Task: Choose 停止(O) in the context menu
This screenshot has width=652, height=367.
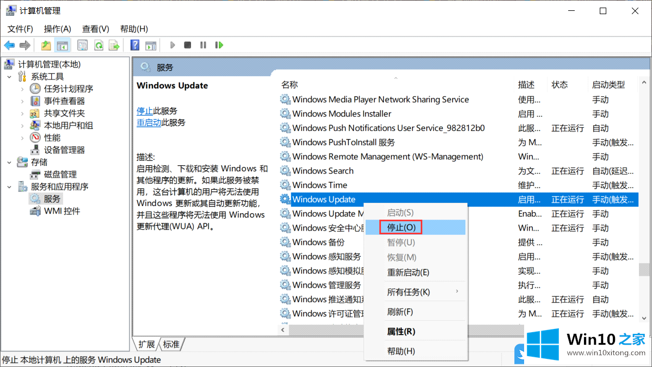Action: click(x=416, y=227)
